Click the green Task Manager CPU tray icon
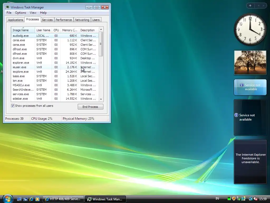This screenshot has height=203, width=270. (x=229, y=199)
